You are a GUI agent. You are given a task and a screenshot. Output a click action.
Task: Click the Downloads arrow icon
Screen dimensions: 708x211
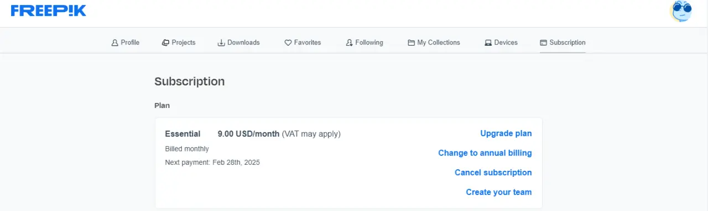coord(221,42)
